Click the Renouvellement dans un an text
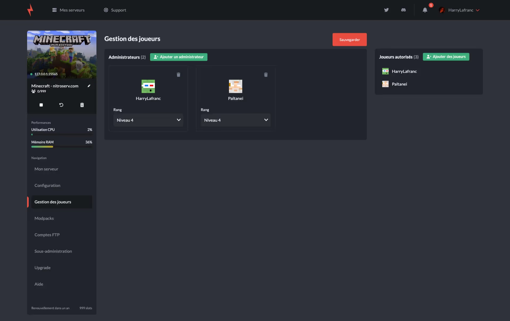The width and height of the screenshot is (510, 321). pos(50,308)
